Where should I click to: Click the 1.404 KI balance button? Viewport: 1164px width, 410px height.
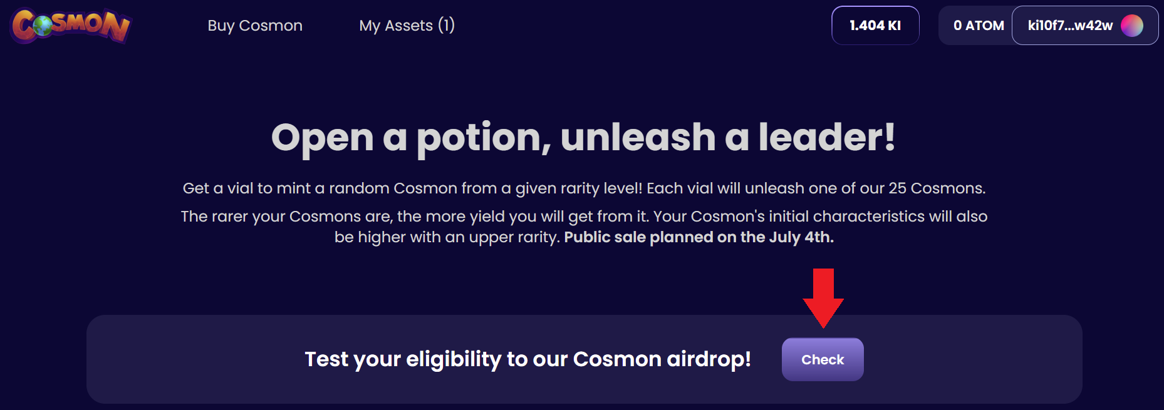coord(875,26)
